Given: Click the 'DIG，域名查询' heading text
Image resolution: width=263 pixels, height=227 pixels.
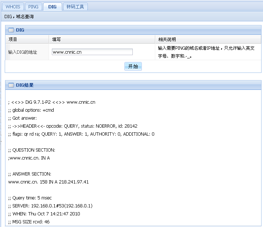Looking at the screenshot, I should (x=19, y=17).
